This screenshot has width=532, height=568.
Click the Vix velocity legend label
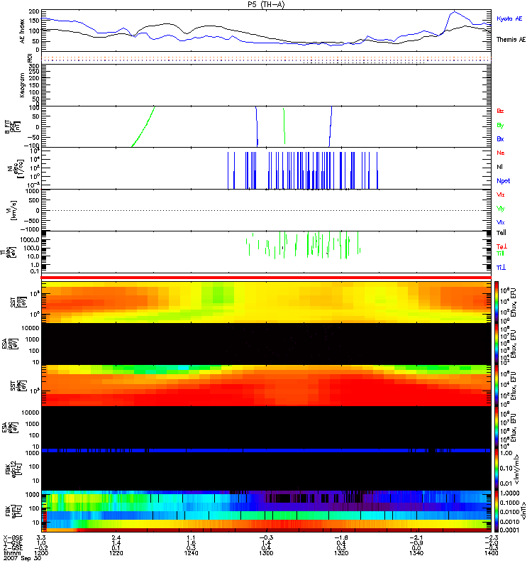pyautogui.click(x=501, y=195)
